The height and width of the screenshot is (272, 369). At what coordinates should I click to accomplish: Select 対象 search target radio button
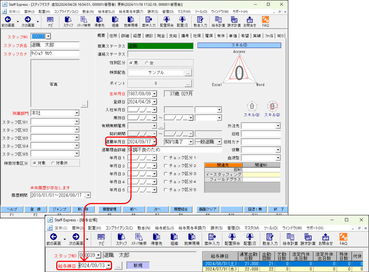coord(35,163)
